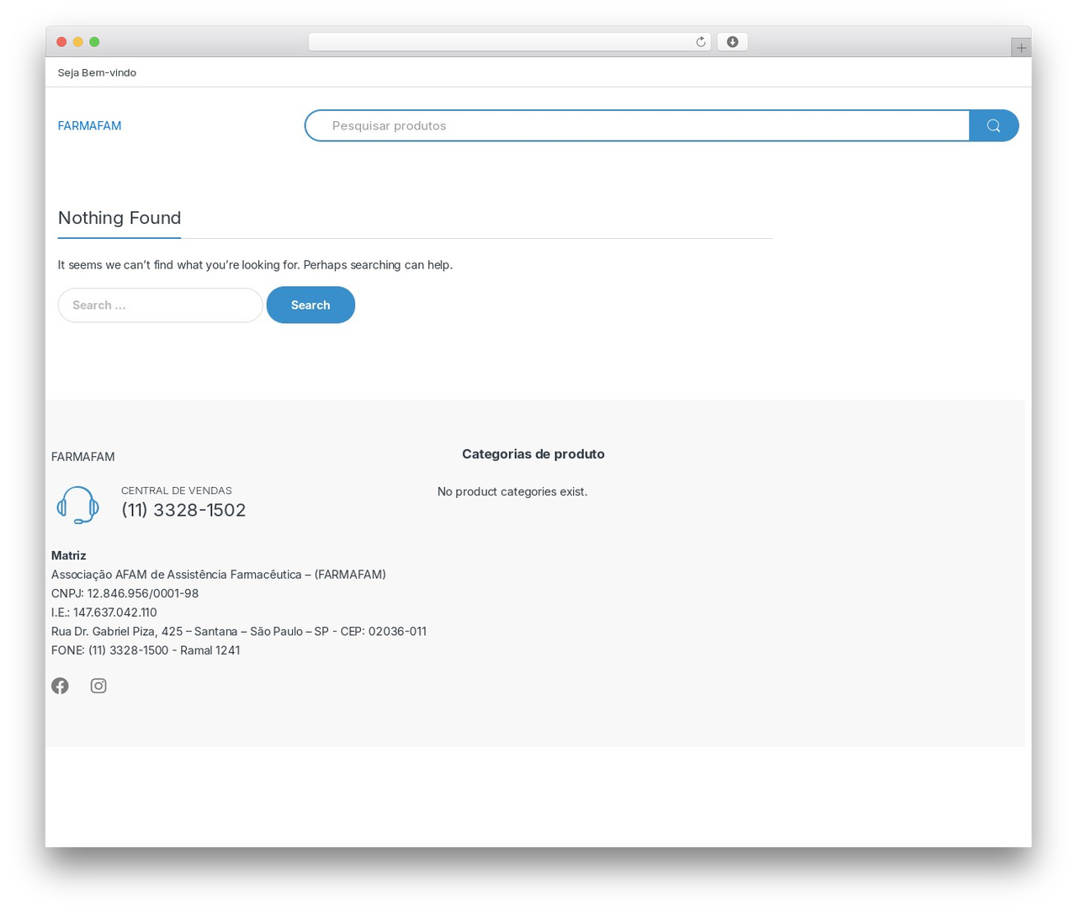The image size is (1077, 912).
Task: Click the 'Nothing Found' heading
Action: pos(119,218)
